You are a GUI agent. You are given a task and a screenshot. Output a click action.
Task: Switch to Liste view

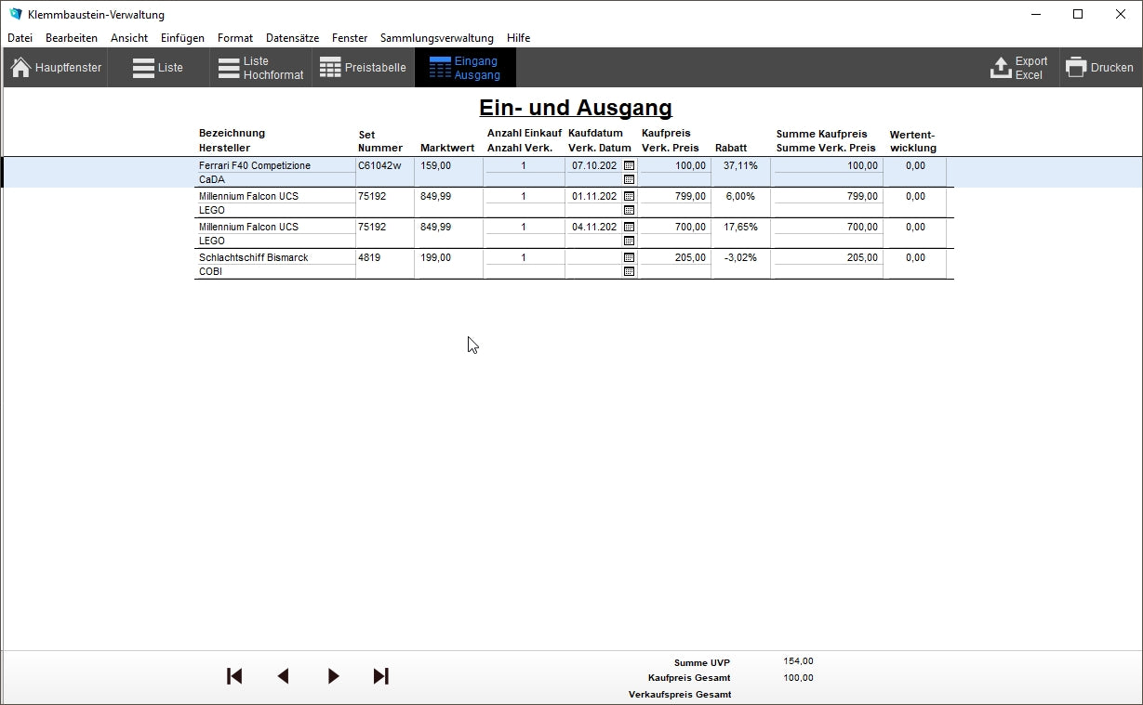[158, 68]
